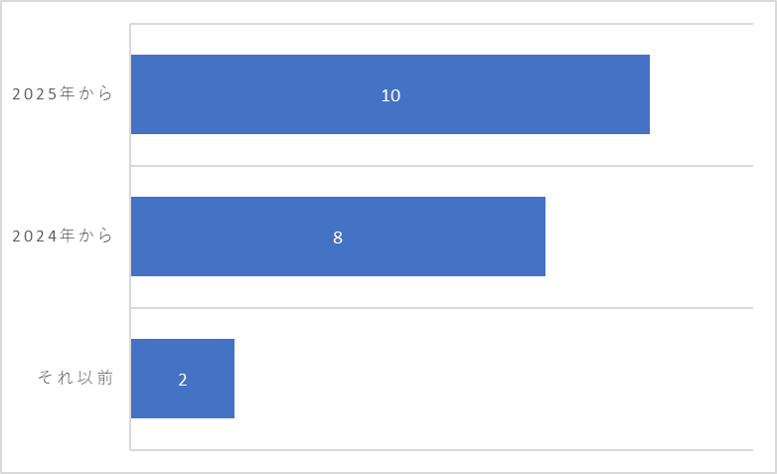Click blank chart area above top gridline

click(441, 12)
